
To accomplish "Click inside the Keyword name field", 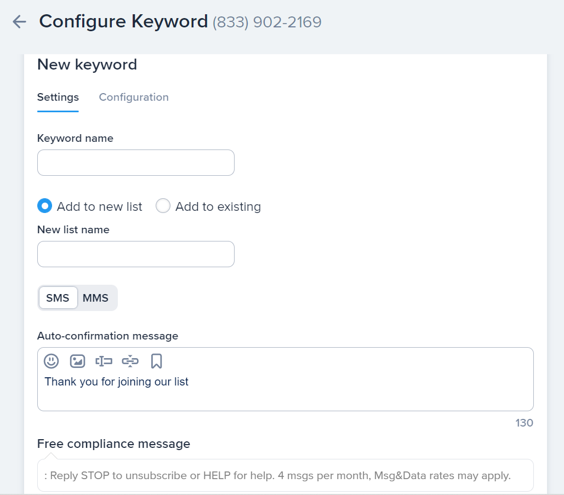I will (x=135, y=162).
